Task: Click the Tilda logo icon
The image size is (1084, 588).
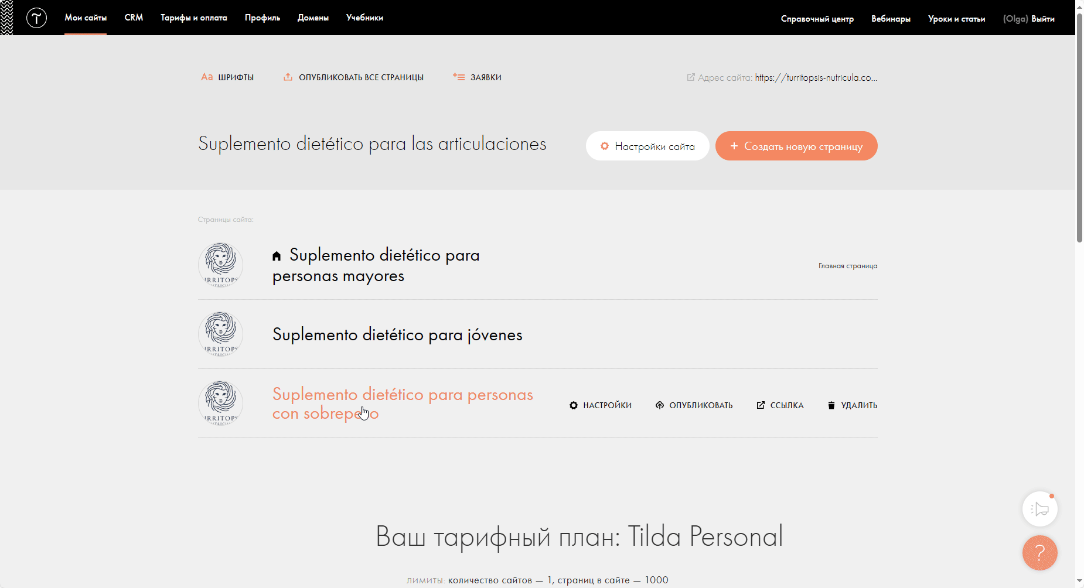Action: pos(36,18)
